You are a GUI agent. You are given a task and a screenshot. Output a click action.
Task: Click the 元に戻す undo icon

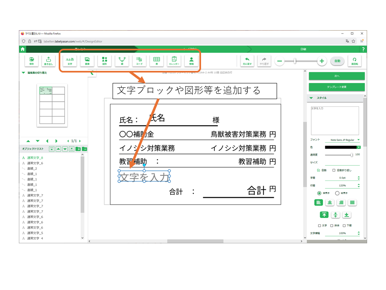[x=246, y=61]
